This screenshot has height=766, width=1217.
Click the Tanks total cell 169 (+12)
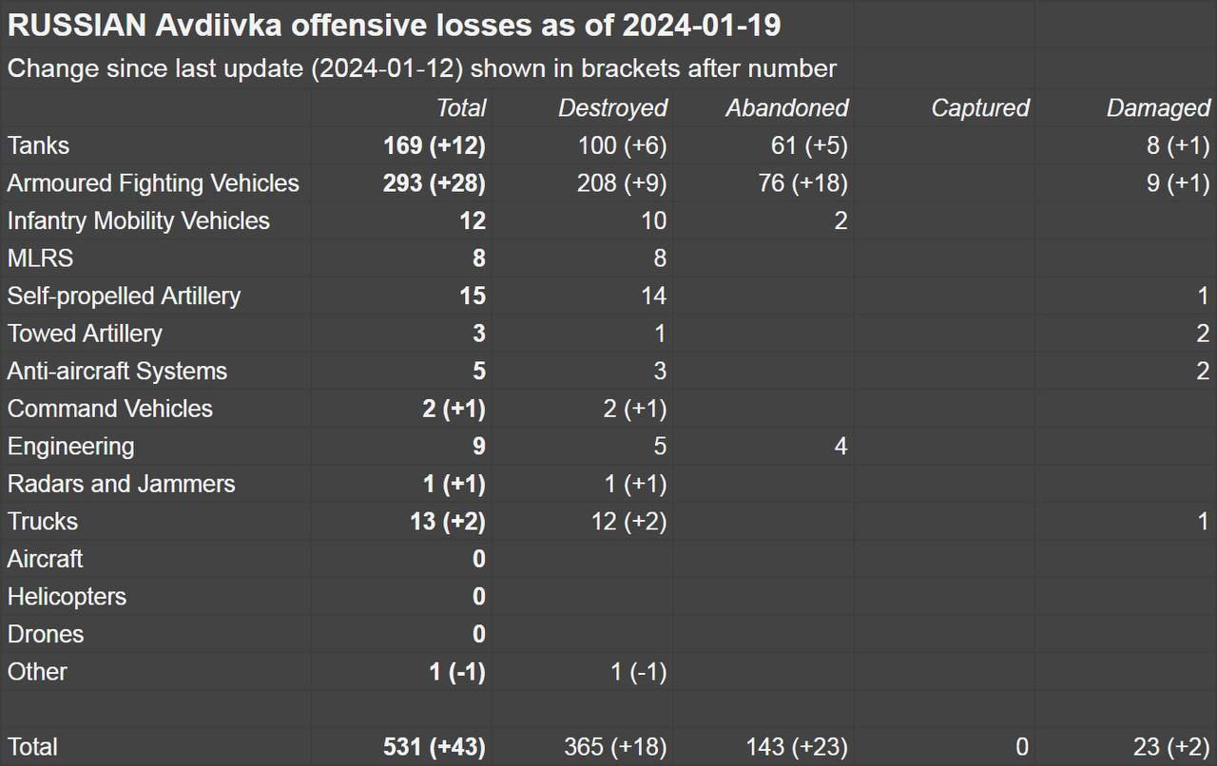tap(434, 145)
